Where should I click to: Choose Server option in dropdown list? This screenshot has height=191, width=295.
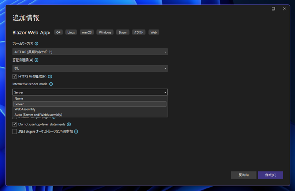click(90, 104)
